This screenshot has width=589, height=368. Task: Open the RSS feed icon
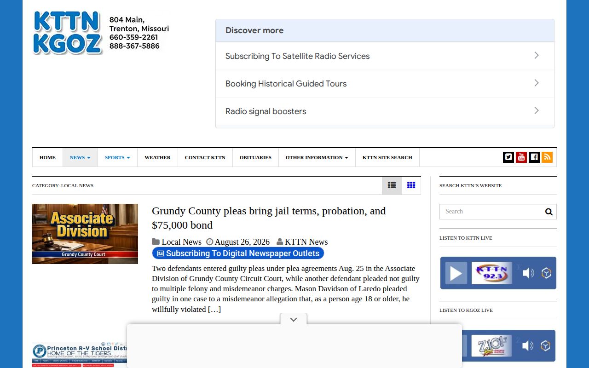coord(547,157)
